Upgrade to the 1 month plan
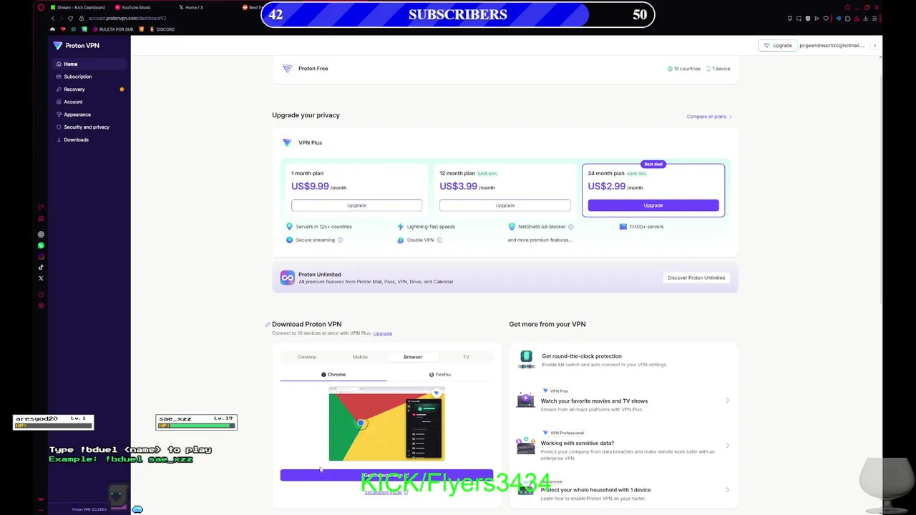 [x=356, y=205]
